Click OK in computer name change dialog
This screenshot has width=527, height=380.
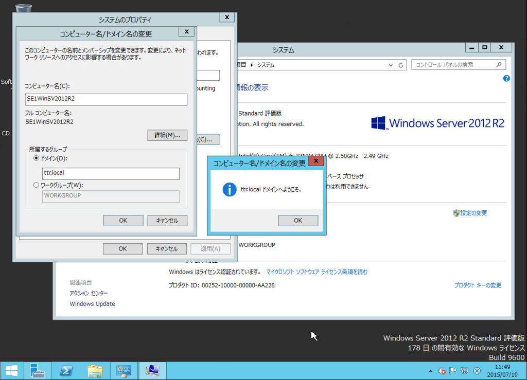[124, 221]
